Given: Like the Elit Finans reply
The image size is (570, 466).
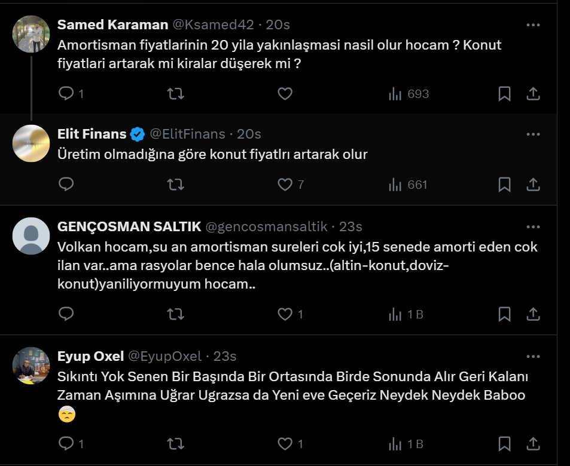Looking at the screenshot, I should (285, 185).
